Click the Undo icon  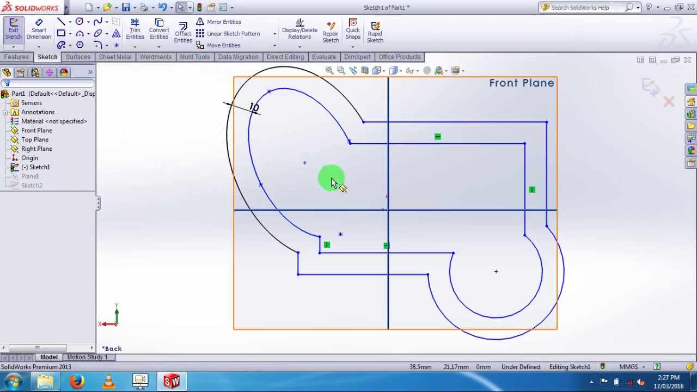click(x=162, y=7)
